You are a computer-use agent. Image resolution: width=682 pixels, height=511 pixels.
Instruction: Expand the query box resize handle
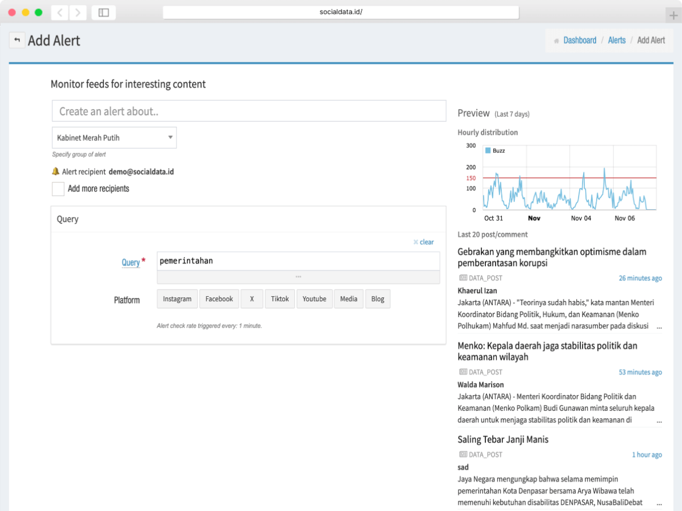(298, 277)
